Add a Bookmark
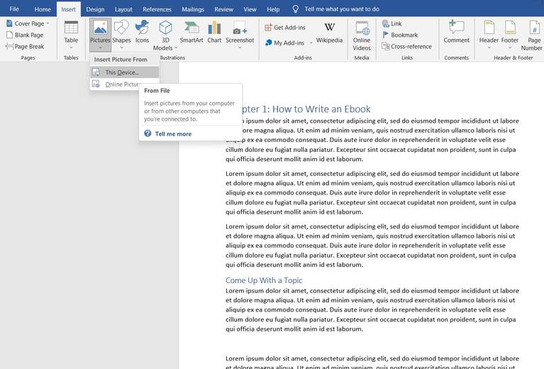 coord(400,35)
